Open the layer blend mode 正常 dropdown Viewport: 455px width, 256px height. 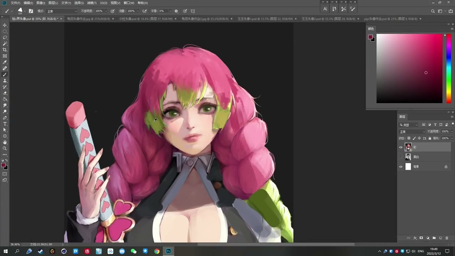pyautogui.click(x=412, y=132)
